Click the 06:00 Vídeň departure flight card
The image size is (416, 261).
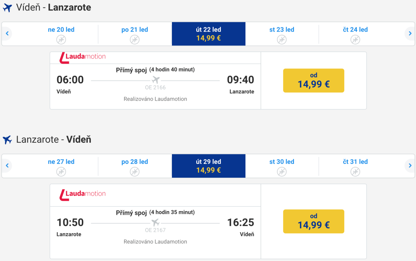(155, 87)
